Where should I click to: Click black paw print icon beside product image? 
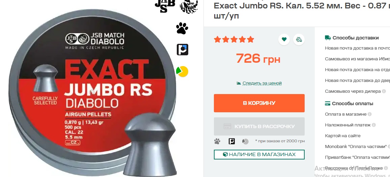tap(182, 28)
